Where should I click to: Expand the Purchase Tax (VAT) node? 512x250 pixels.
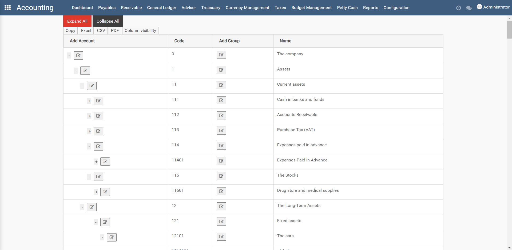89,131
